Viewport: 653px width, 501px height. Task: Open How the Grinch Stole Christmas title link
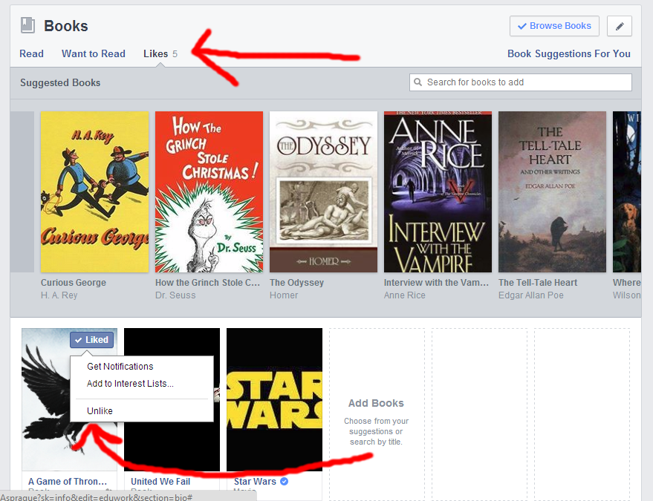[x=207, y=283]
